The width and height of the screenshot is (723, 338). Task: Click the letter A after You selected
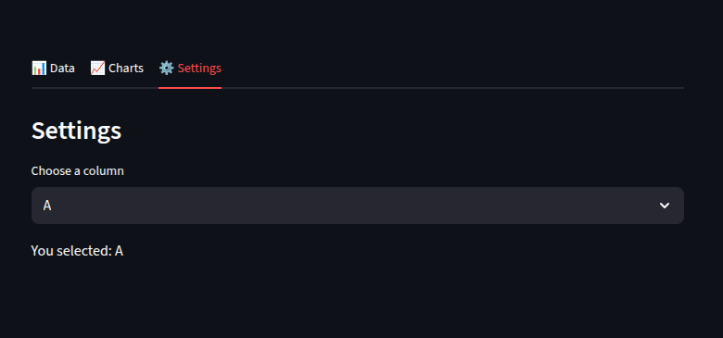pyautogui.click(x=119, y=251)
